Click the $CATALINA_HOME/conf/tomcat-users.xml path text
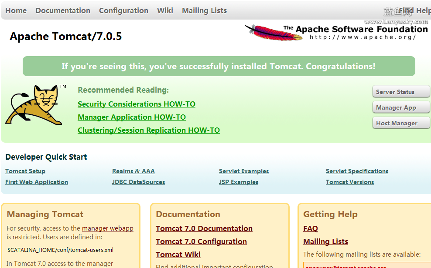 61,250
